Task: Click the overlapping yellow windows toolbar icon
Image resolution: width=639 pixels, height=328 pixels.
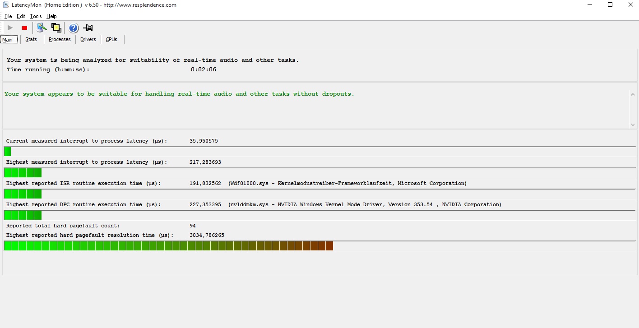Action: click(56, 28)
